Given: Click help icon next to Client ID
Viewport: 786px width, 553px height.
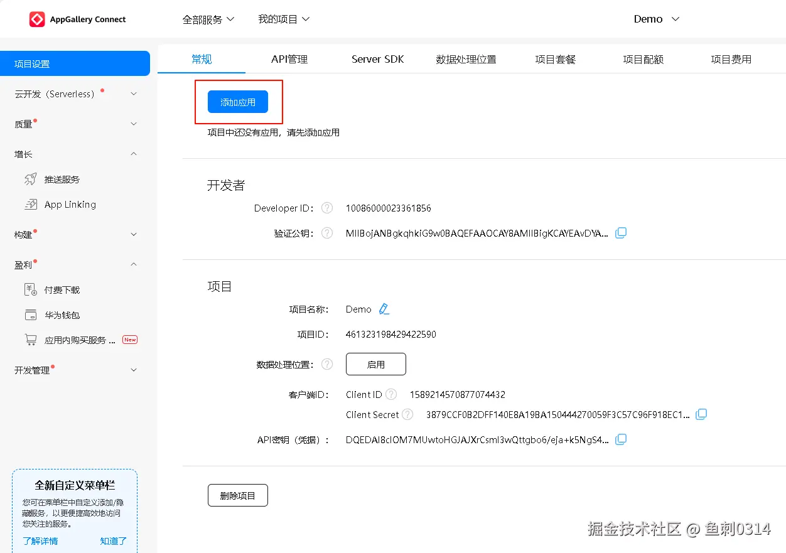Looking at the screenshot, I should pos(391,395).
